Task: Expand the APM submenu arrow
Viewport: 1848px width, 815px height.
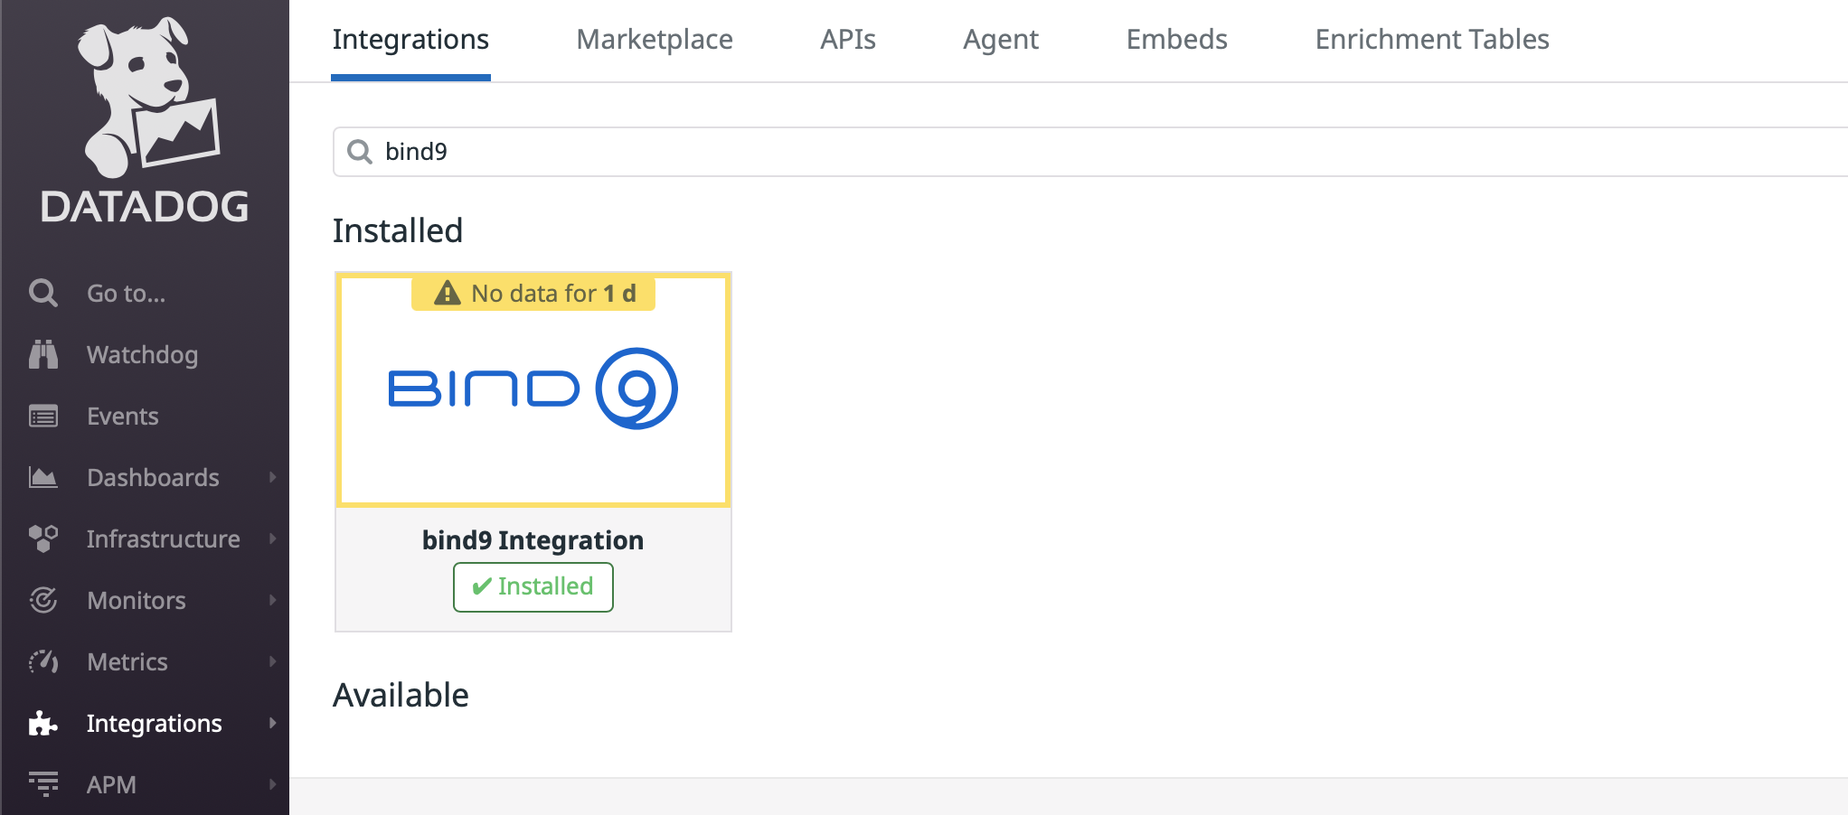Action: (272, 784)
